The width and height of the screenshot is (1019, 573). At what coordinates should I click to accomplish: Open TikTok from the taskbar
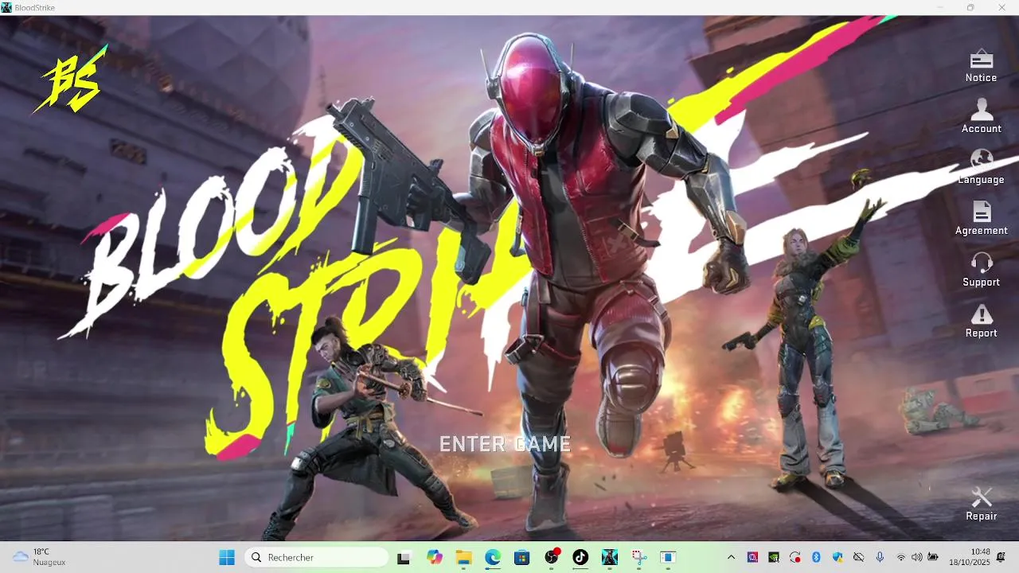coord(580,557)
